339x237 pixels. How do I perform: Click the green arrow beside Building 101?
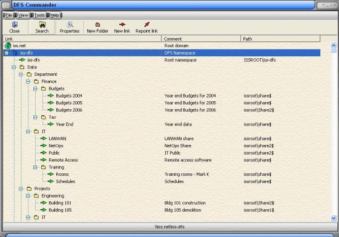click(44, 202)
